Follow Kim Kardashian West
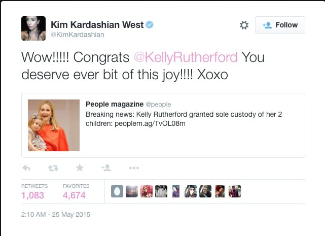This screenshot has height=236, width=325. point(280,25)
